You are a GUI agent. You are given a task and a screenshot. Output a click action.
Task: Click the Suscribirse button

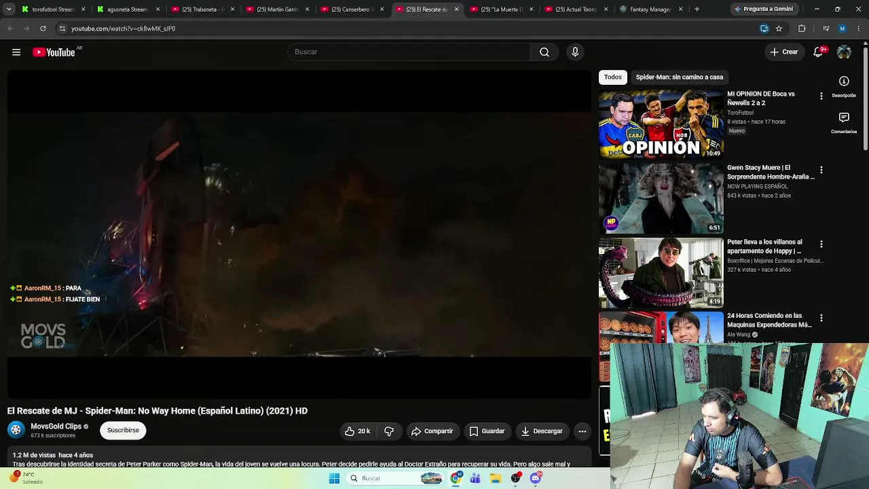(x=123, y=431)
